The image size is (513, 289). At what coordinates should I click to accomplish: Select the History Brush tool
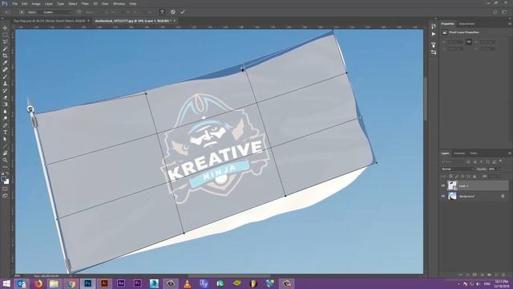pyautogui.click(x=5, y=91)
